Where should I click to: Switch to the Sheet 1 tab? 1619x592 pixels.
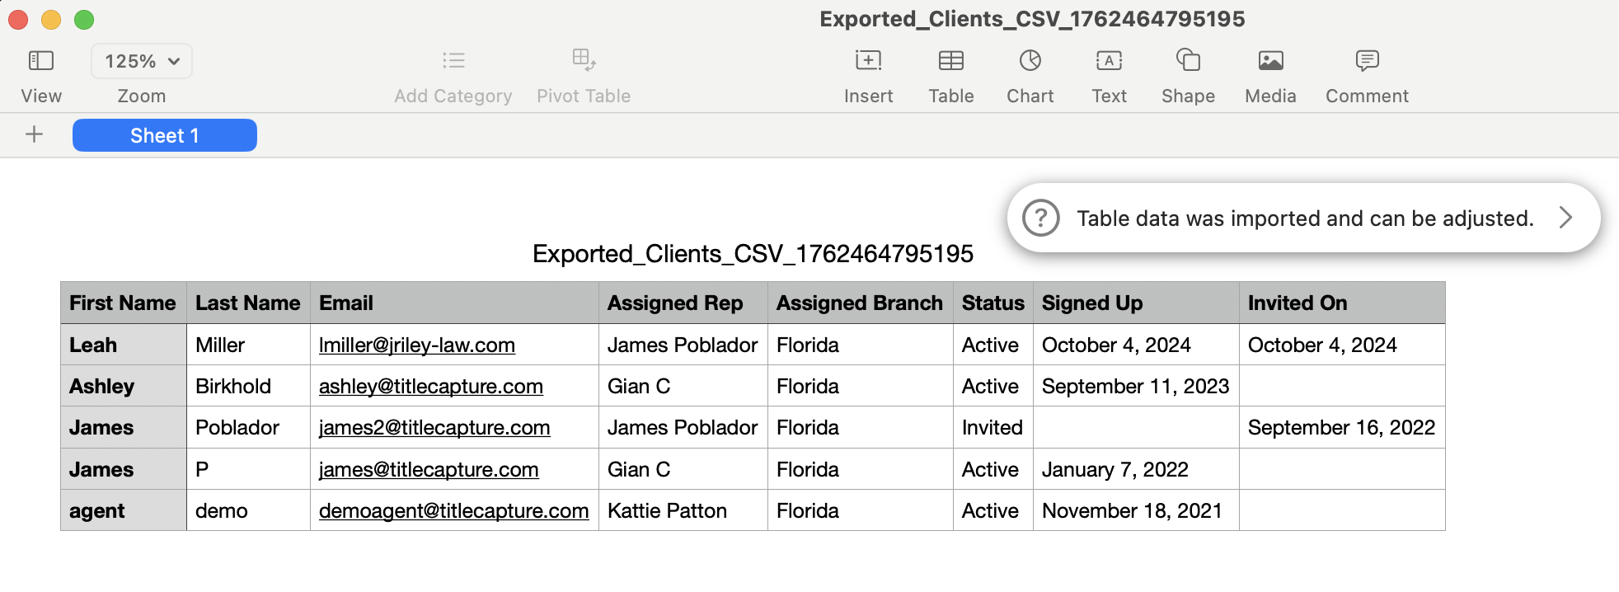(165, 135)
